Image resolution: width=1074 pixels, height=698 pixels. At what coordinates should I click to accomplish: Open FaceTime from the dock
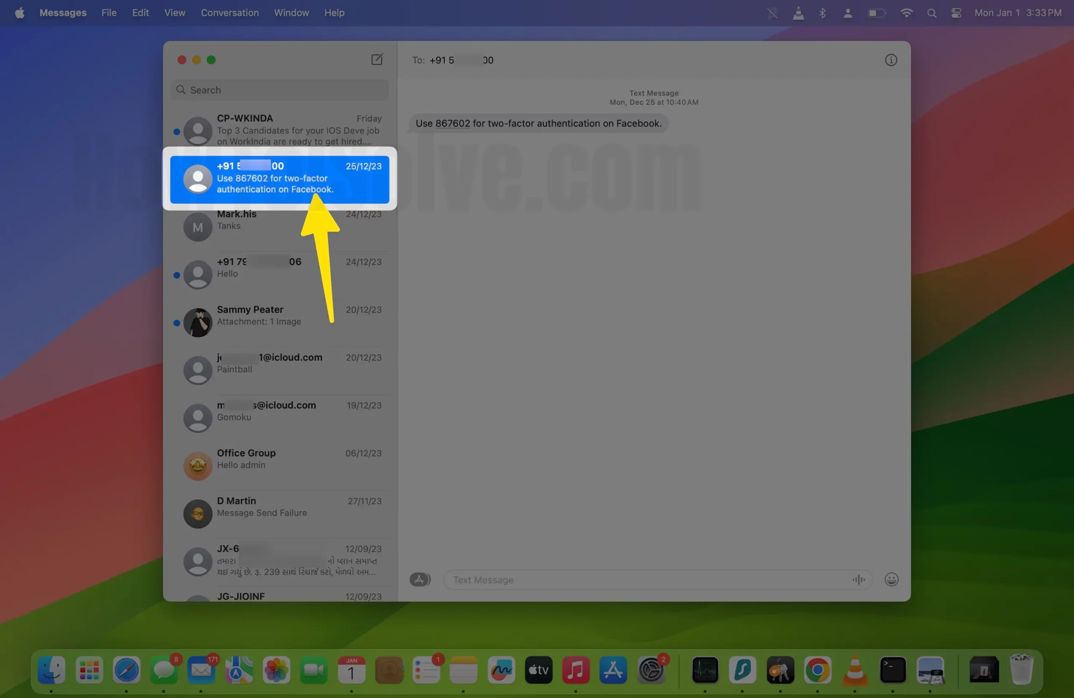point(314,670)
